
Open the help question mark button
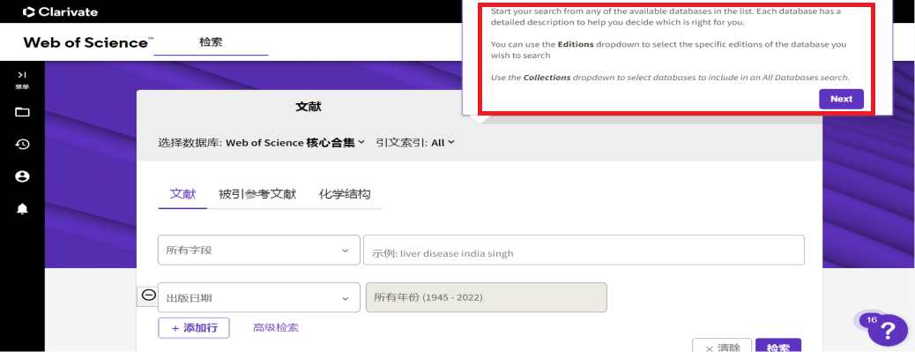[x=888, y=331]
